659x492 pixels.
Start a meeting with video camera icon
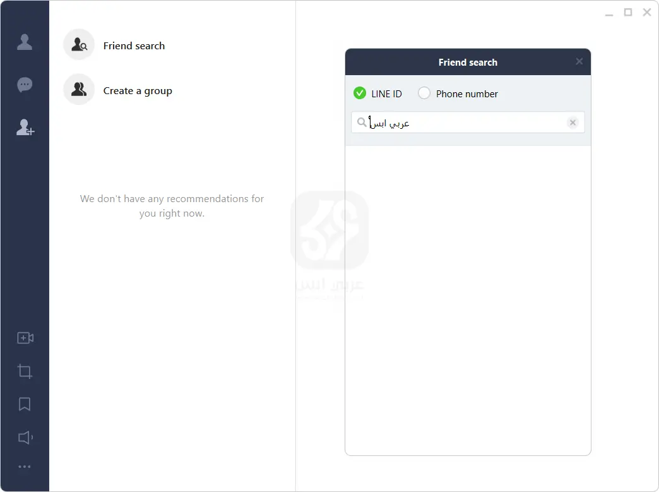(x=25, y=339)
